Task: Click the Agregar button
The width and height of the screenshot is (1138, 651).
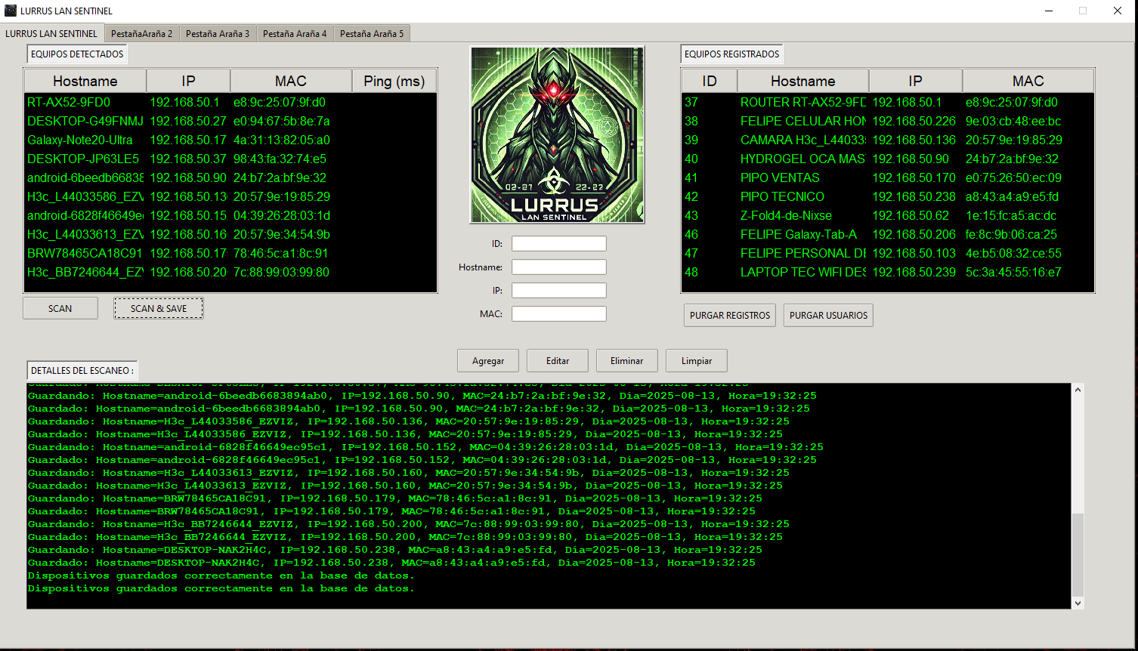Action: pyautogui.click(x=488, y=361)
